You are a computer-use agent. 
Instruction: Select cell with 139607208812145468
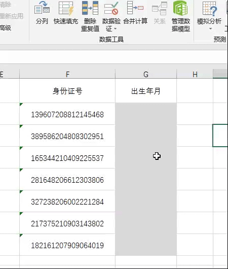pos(67,114)
